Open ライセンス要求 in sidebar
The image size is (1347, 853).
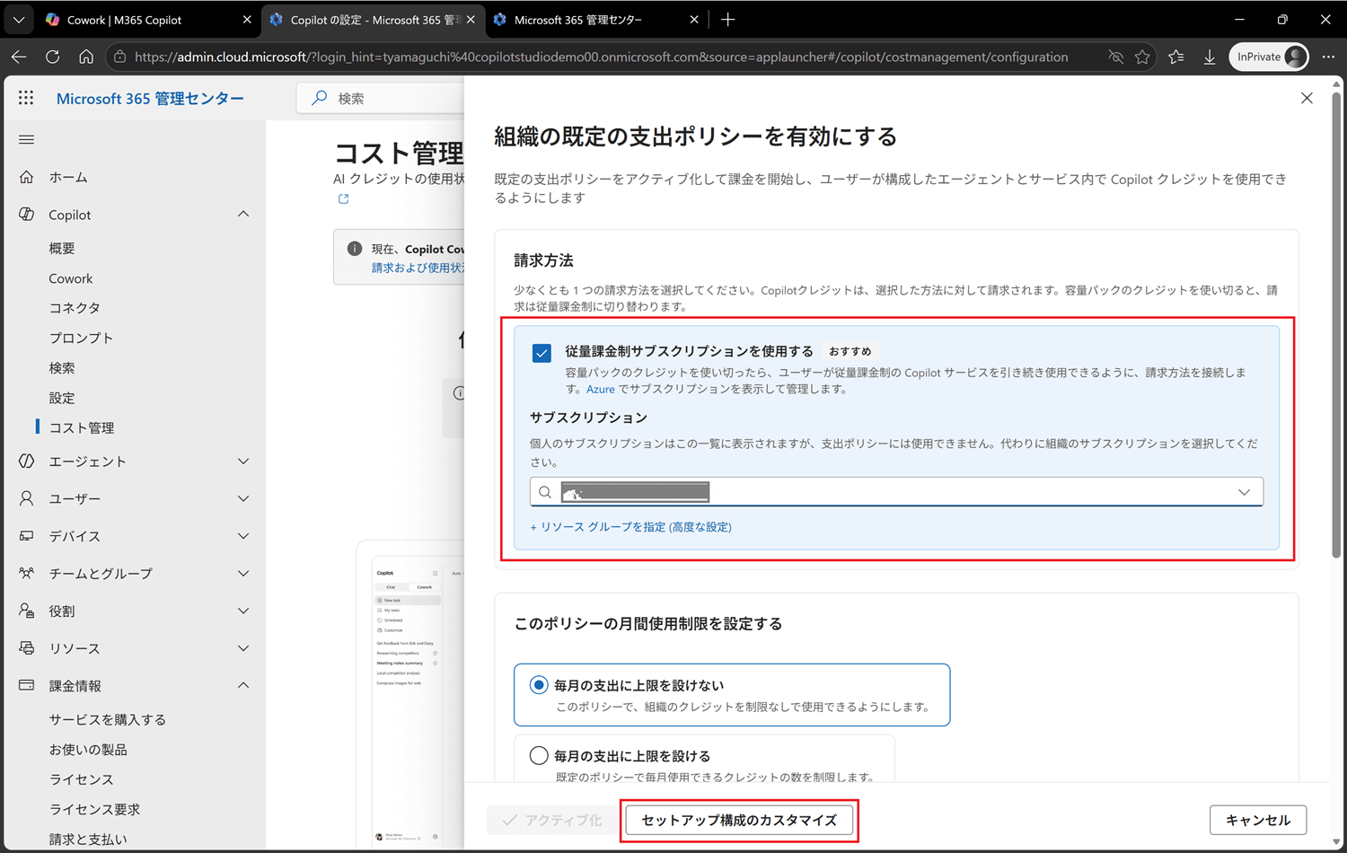(94, 809)
